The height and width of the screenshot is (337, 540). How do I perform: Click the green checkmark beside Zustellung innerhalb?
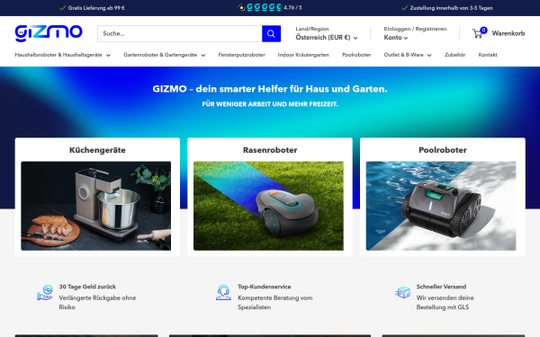pos(404,8)
